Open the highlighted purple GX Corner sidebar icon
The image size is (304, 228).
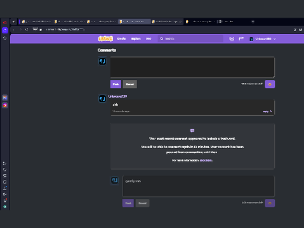tap(5, 30)
